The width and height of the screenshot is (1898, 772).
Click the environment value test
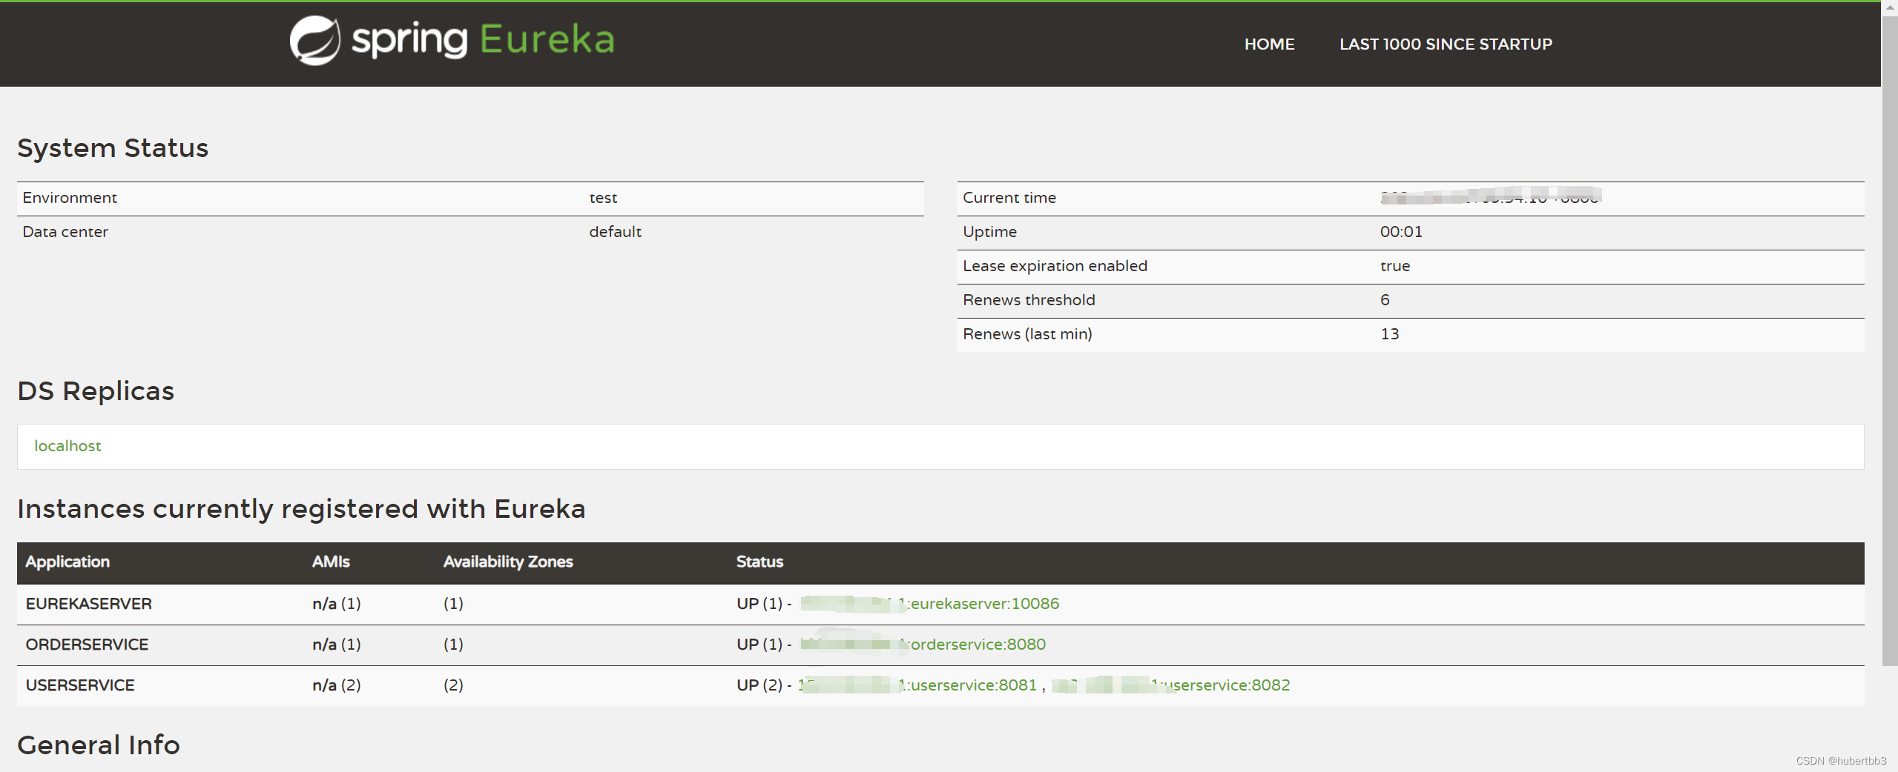[x=603, y=198]
